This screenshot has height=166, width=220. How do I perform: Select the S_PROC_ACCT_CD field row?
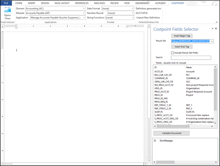pos(184,115)
